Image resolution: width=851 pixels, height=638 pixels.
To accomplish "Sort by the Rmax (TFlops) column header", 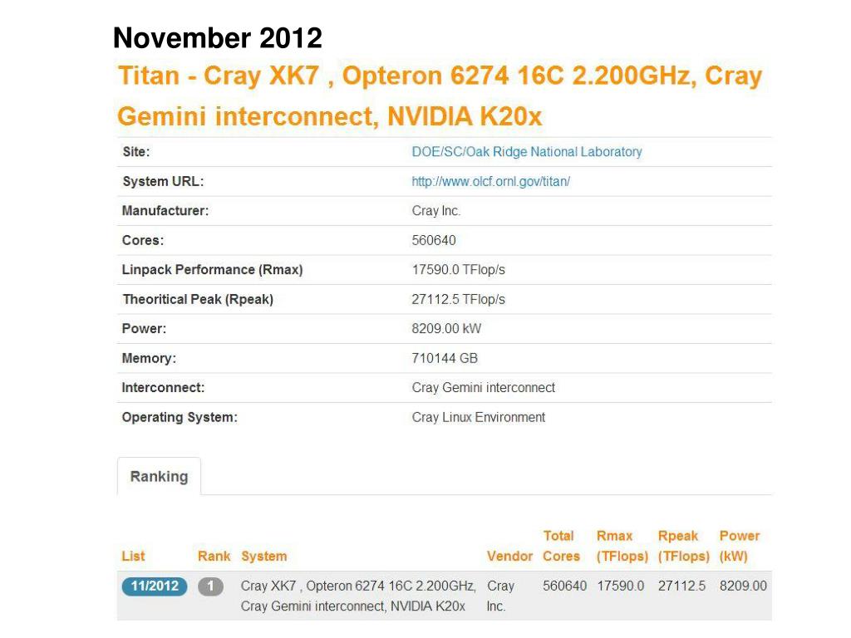I will (x=622, y=546).
